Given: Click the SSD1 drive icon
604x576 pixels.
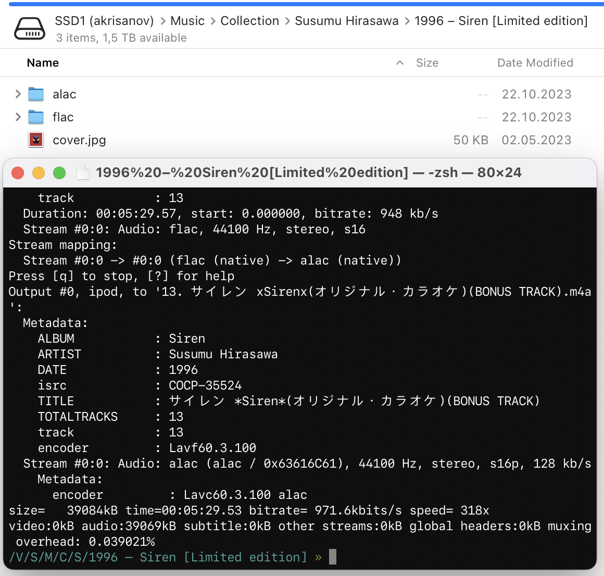Looking at the screenshot, I should point(30,29).
